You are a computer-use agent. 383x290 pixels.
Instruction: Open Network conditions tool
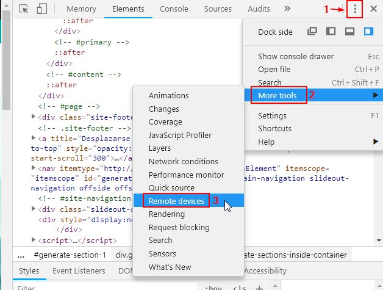tap(188, 162)
